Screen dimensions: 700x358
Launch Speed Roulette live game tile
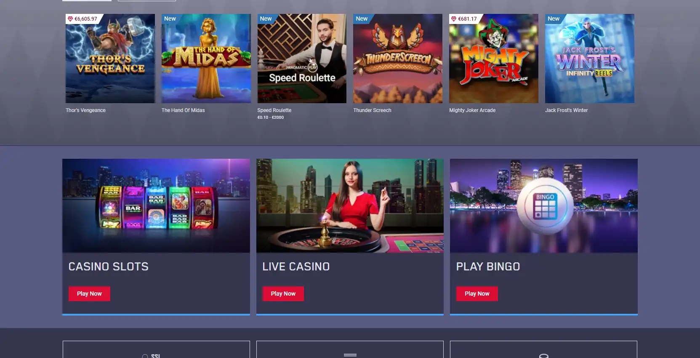coord(302,59)
